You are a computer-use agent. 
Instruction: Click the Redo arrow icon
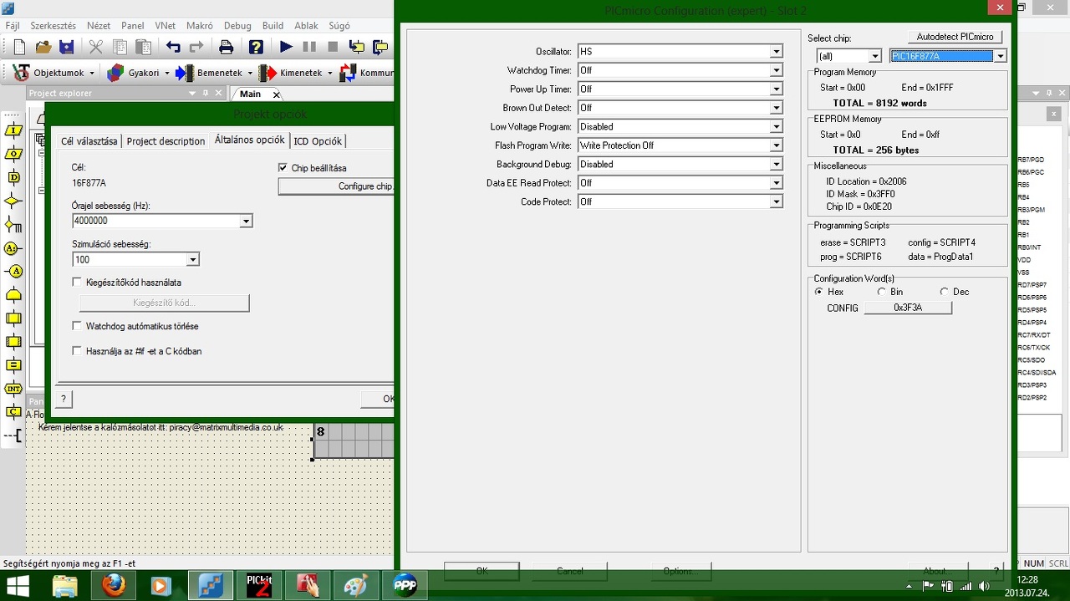coord(196,48)
